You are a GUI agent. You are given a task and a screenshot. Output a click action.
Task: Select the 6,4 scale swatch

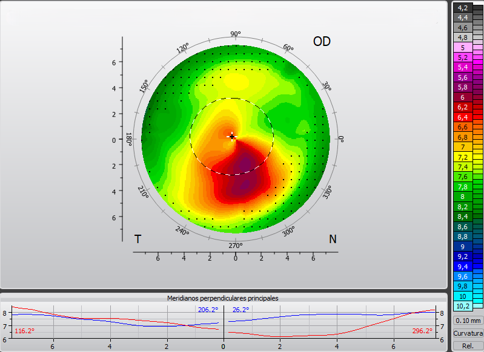click(463, 117)
